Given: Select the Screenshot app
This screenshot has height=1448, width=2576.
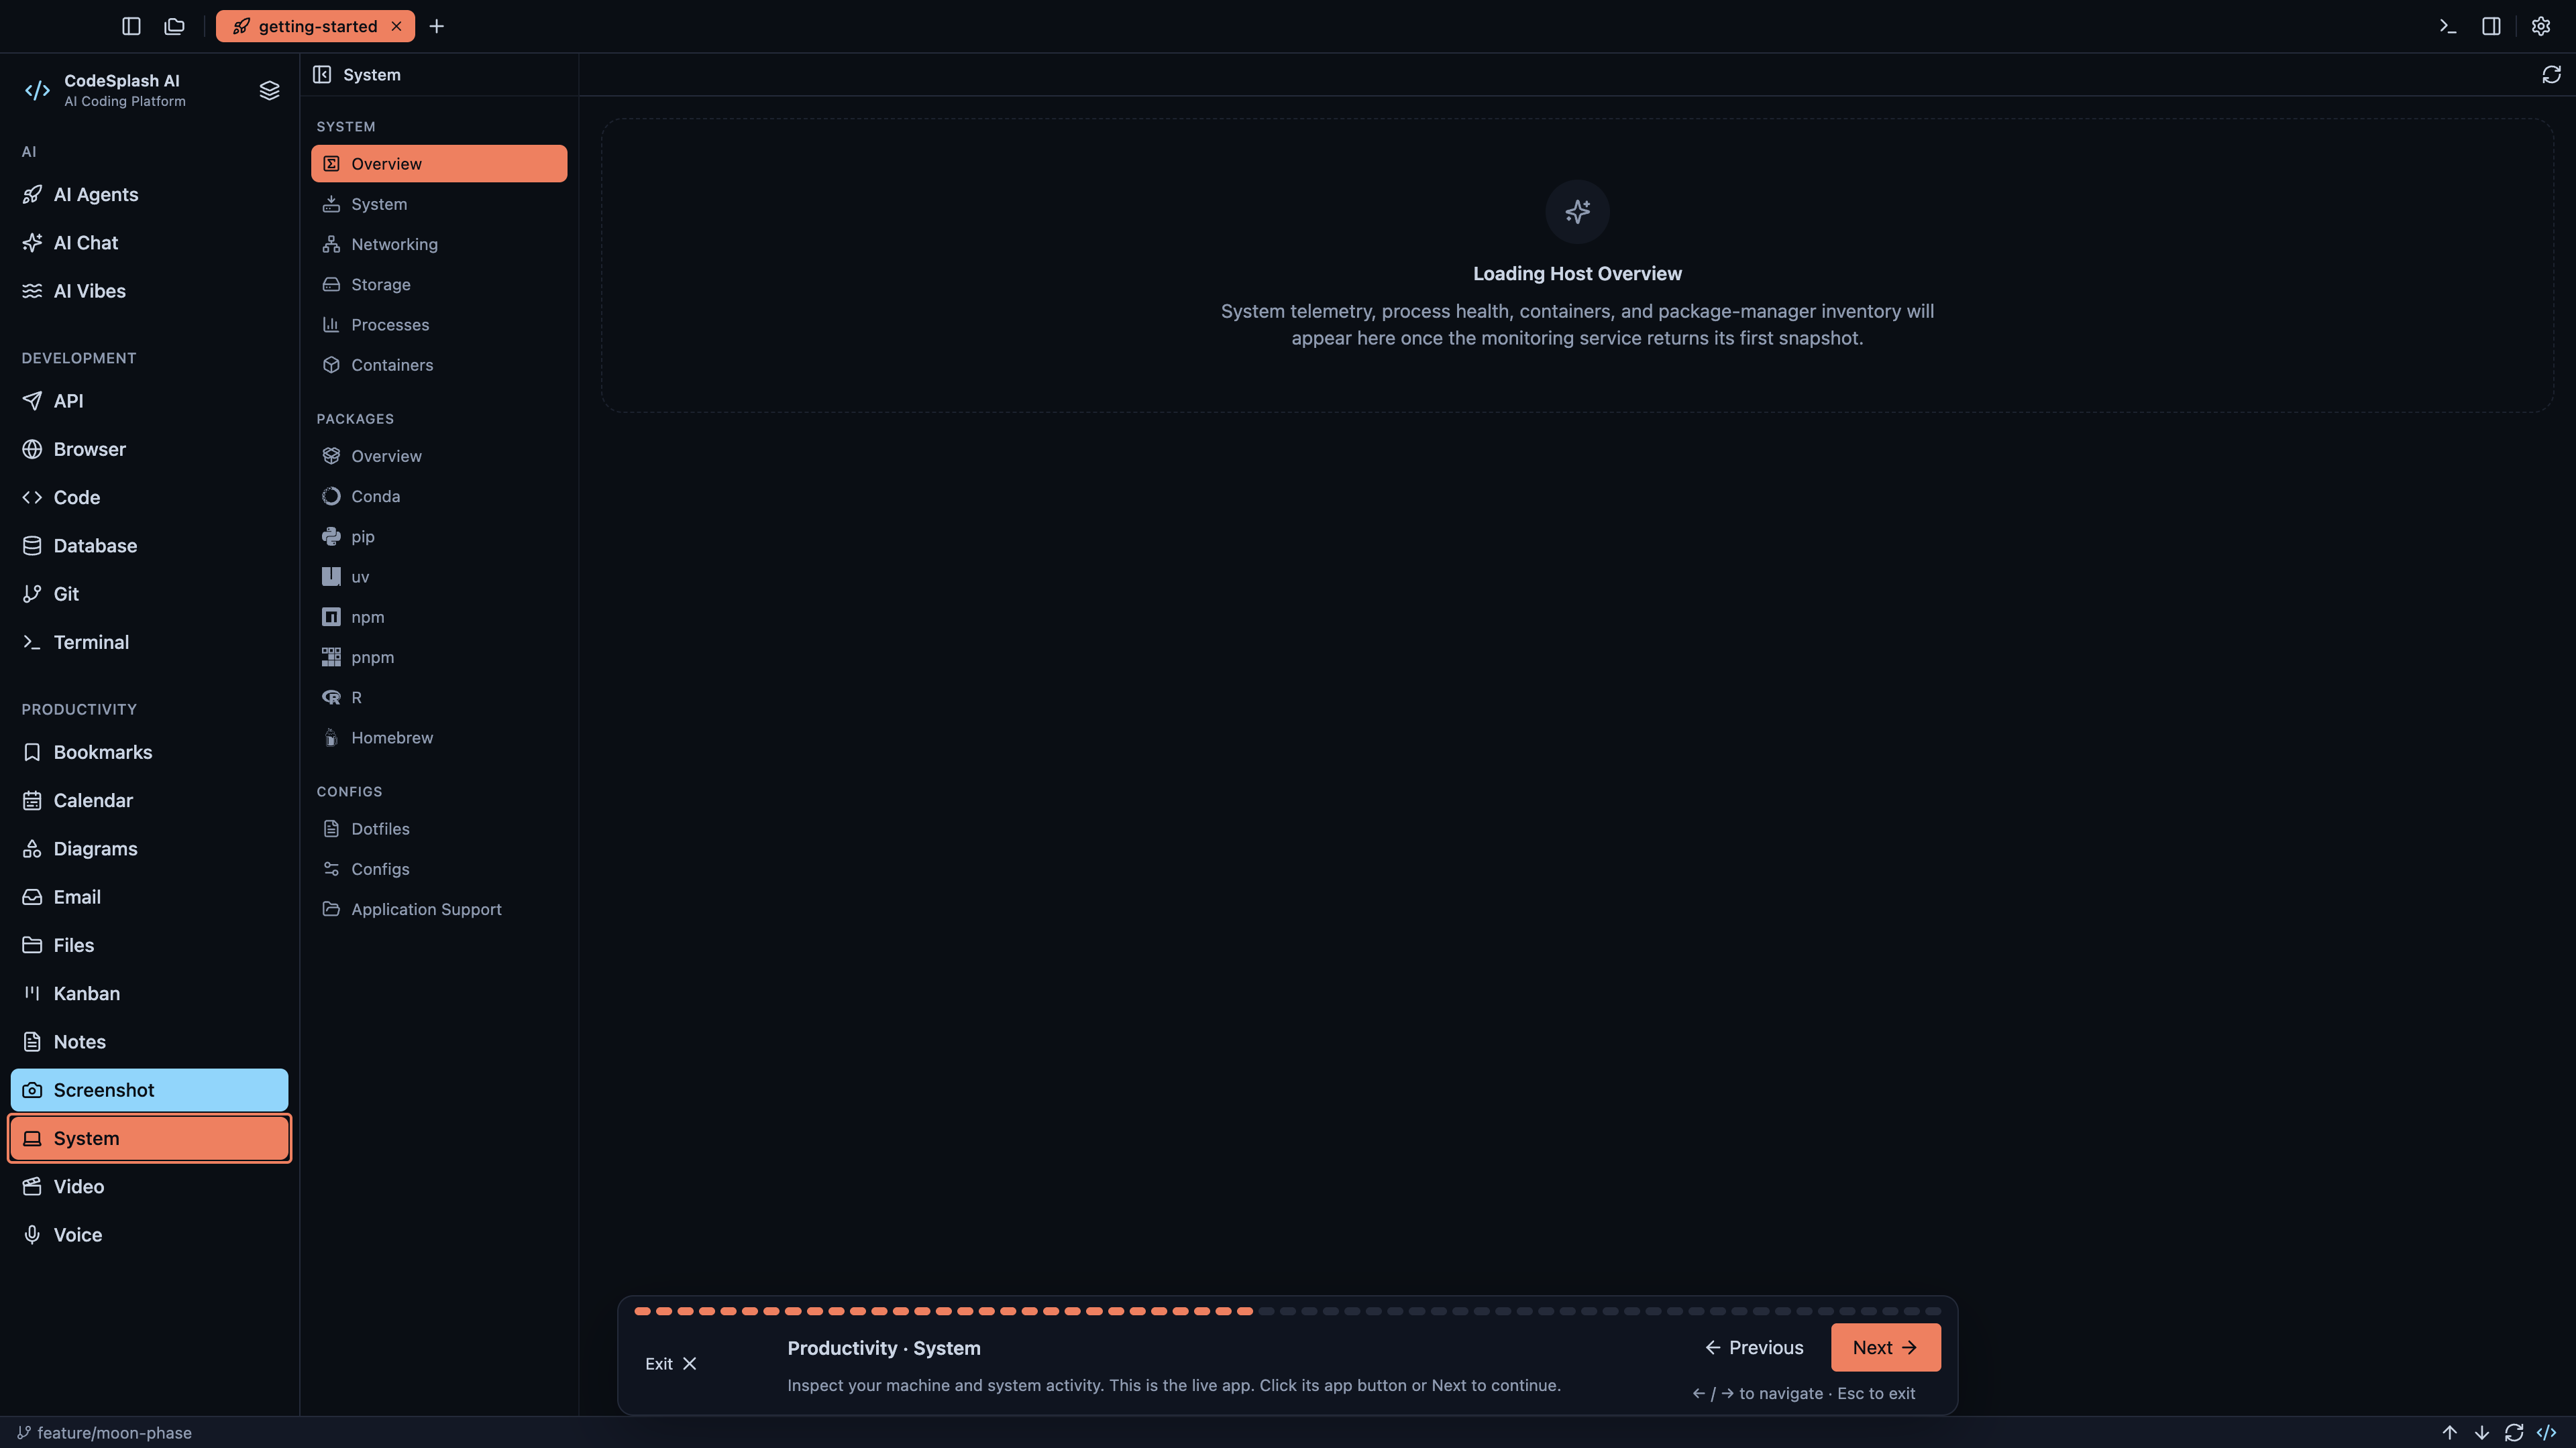Looking at the screenshot, I should click(x=150, y=1090).
